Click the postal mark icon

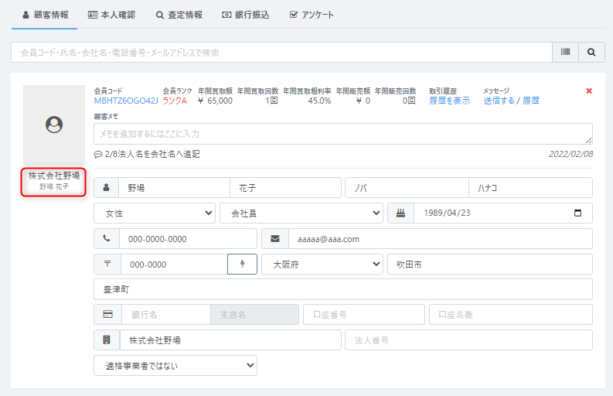tap(107, 265)
